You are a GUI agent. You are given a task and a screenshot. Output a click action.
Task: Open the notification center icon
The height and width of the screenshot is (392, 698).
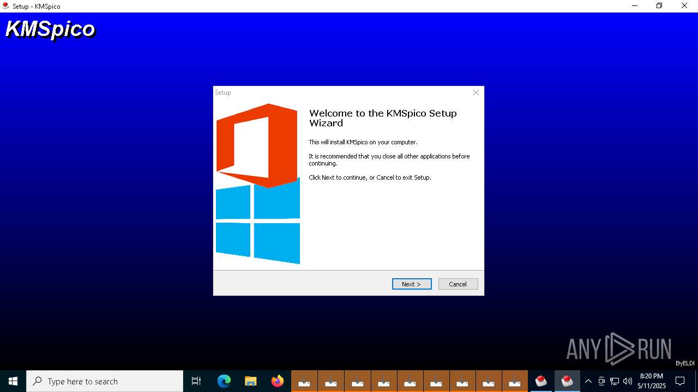point(680,381)
